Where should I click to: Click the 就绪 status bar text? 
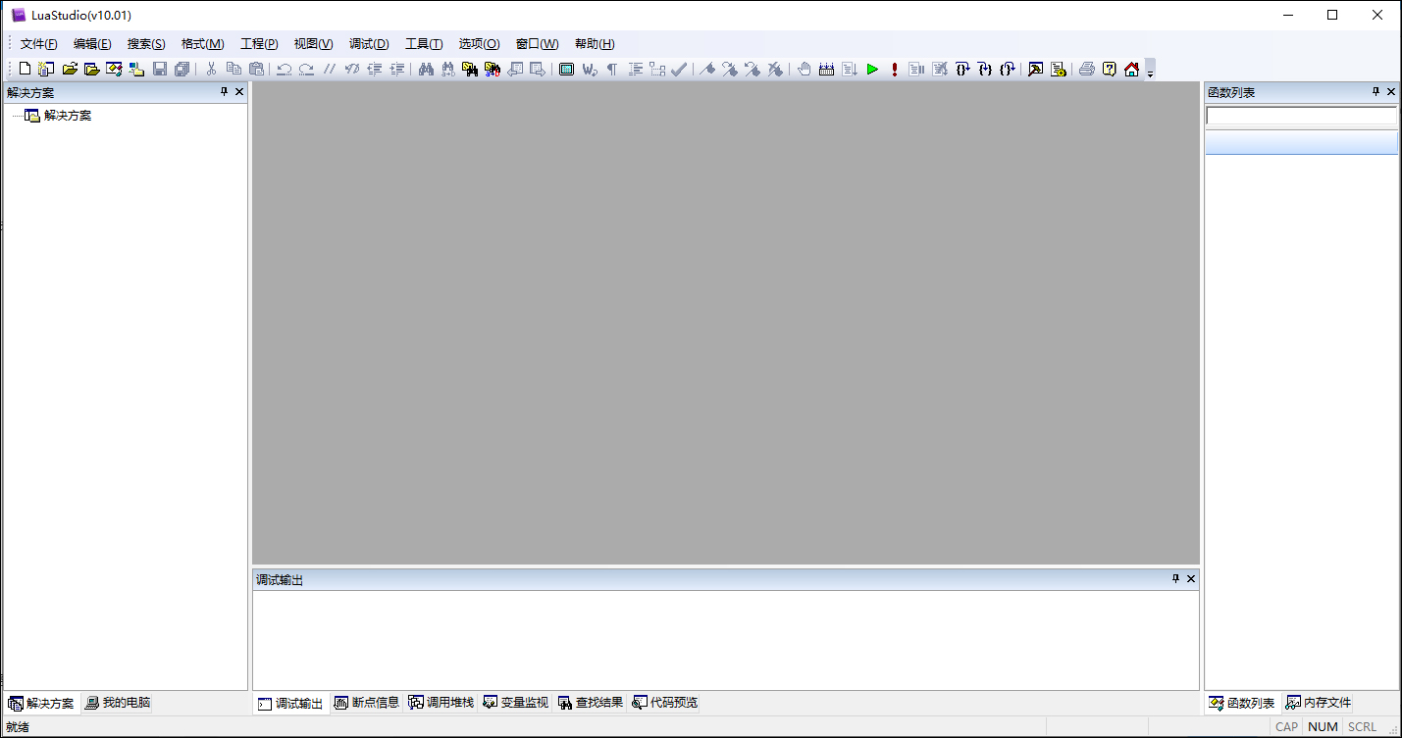tap(18, 727)
